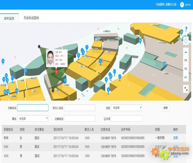This screenshot has height=163, width=193.
Task: Click blue map pin number 26
Action: 164,64
